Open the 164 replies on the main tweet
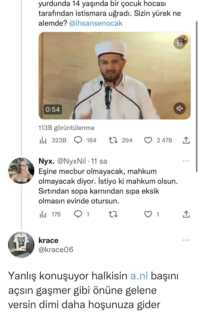The width and height of the screenshot is (199, 313). point(78,140)
